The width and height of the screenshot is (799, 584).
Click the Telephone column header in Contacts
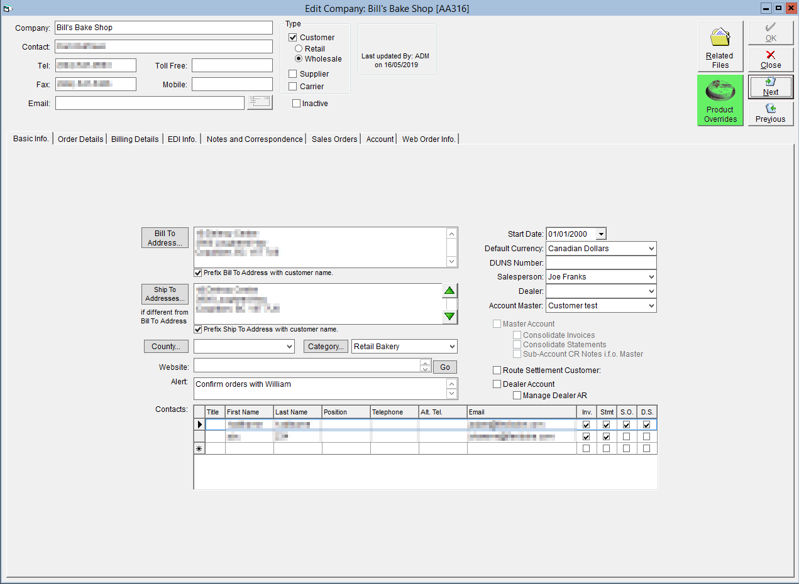pyautogui.click(x=394, y=412)
